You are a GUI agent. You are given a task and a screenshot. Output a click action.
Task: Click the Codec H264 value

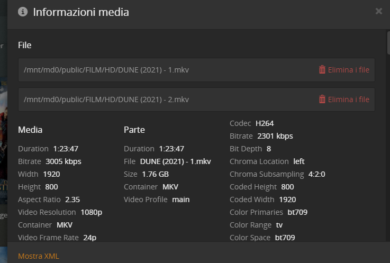pos(265,123)
